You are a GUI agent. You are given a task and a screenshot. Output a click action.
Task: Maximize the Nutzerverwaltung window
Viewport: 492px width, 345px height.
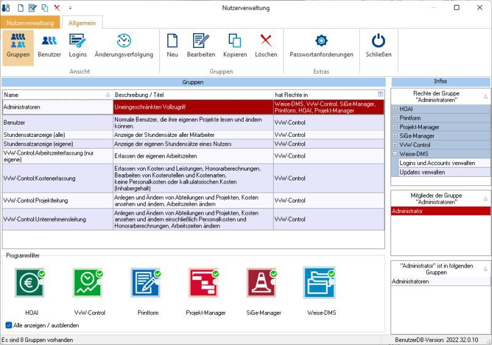[456, 7]
